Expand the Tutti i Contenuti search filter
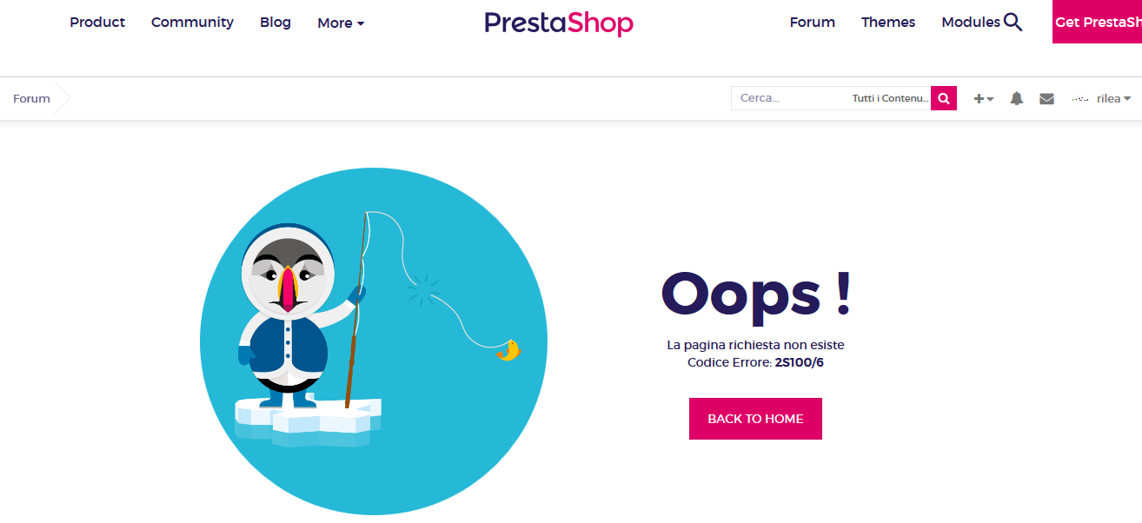1142x523 pixels. (890, 98)
